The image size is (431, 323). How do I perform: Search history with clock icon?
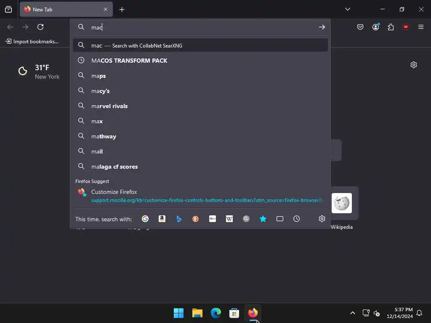click(x=296, y=219)
